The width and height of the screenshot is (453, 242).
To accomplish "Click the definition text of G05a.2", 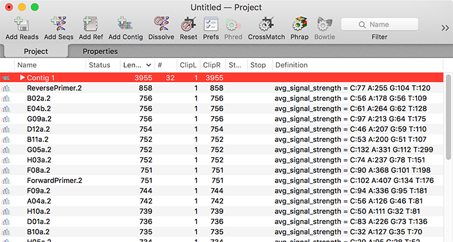I will [x=354, y=150].
